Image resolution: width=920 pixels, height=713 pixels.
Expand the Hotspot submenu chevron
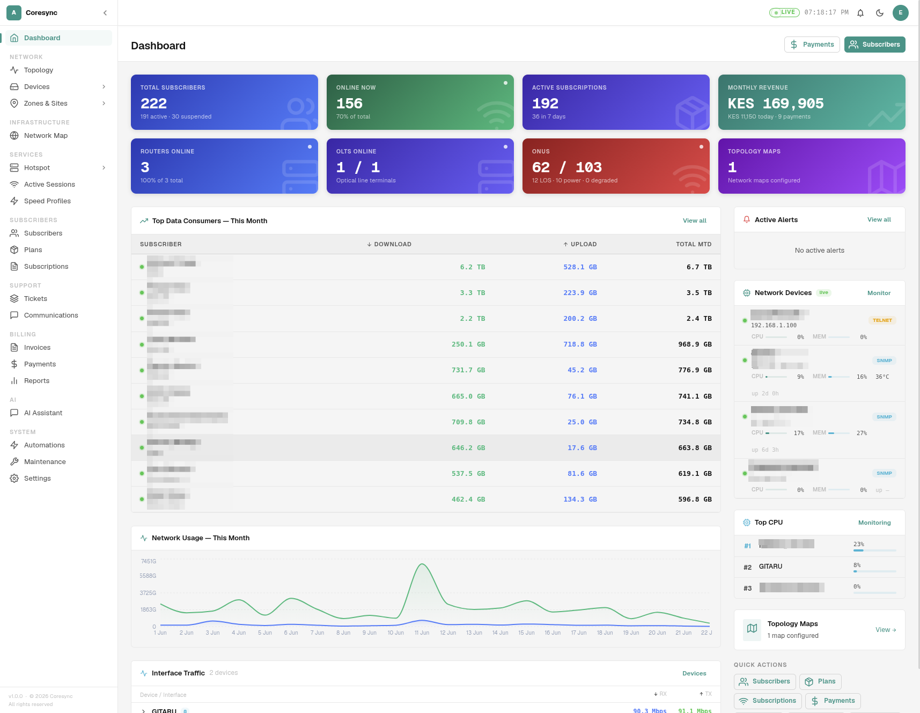tap(104, 168)
